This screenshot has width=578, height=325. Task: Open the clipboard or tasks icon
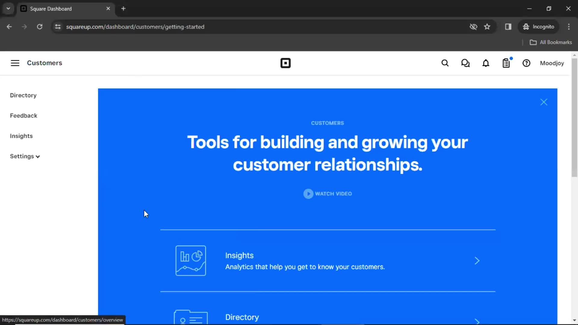pos(506,63)
